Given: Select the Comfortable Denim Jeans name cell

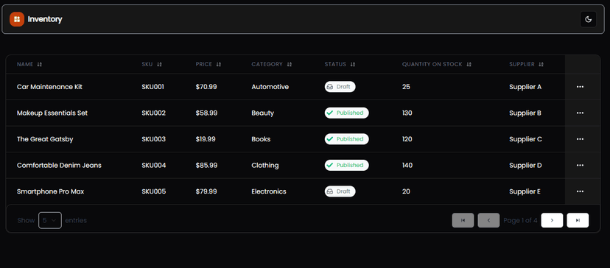Looking at the screenshot, I should click(59, 166).
